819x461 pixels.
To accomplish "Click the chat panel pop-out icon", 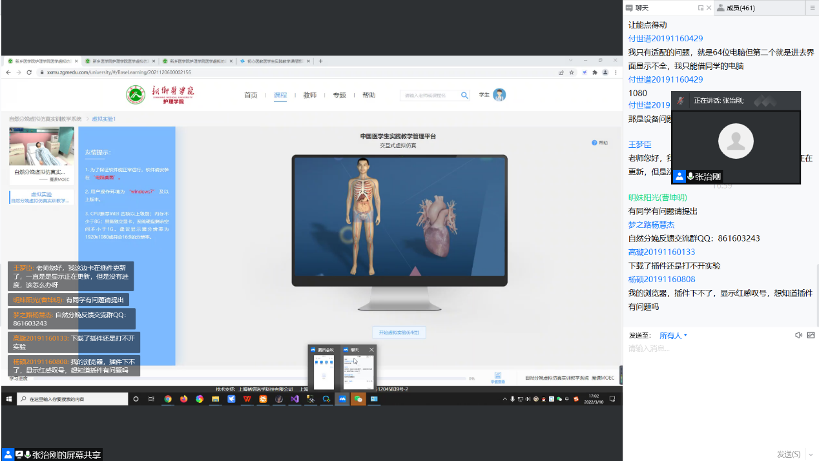I will (701, 8).
